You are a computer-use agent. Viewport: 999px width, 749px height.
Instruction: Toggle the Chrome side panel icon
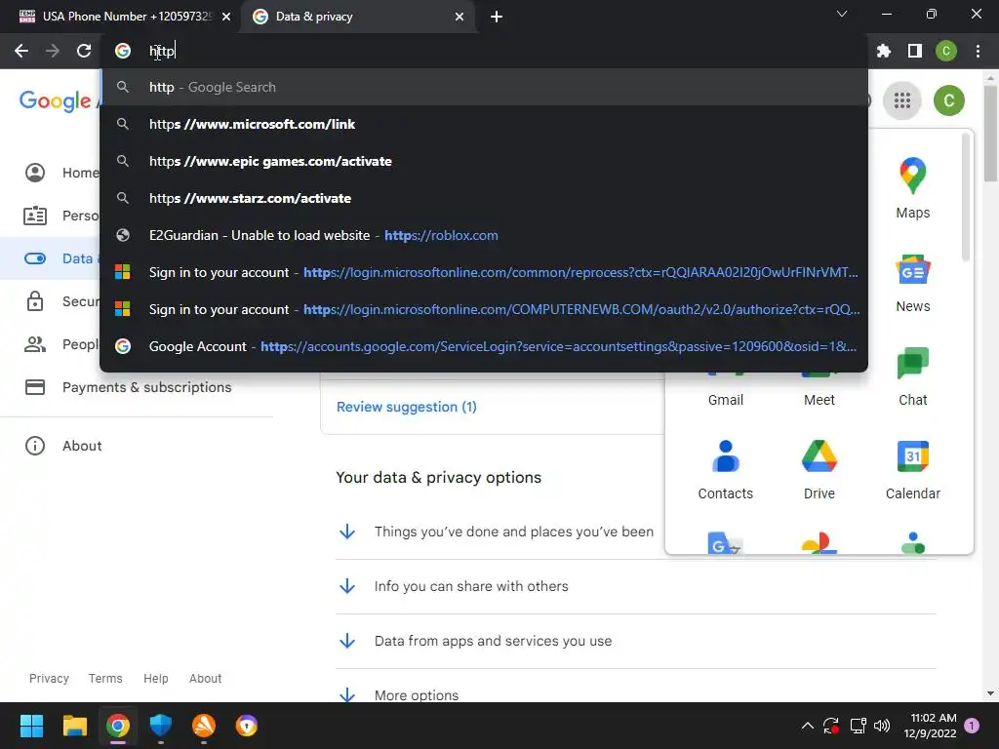(915, 51)
